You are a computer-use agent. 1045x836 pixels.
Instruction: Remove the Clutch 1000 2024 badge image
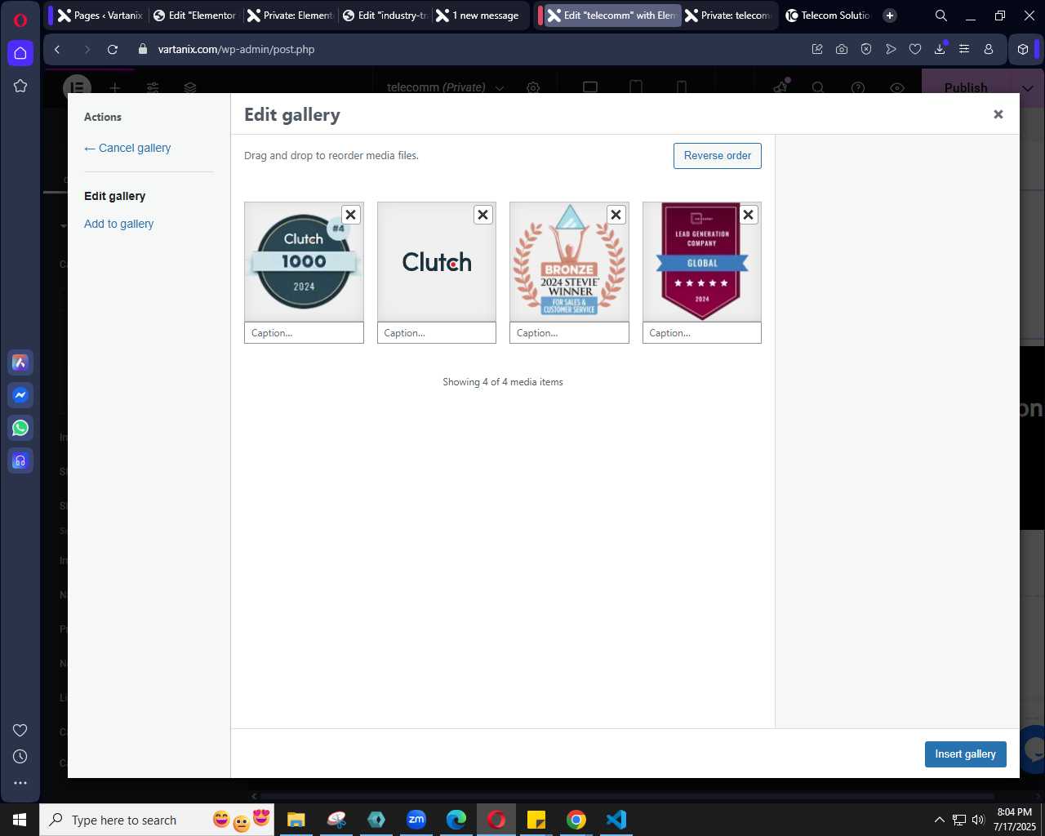click(x=350, y=215)
